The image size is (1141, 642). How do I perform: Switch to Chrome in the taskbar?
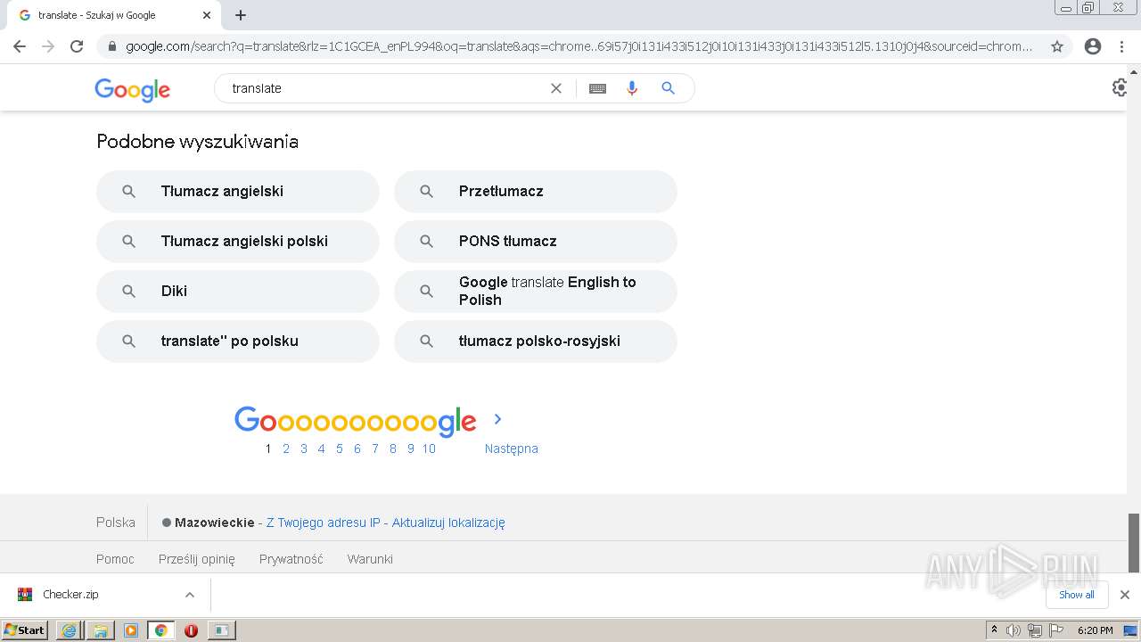click(161, 630)
